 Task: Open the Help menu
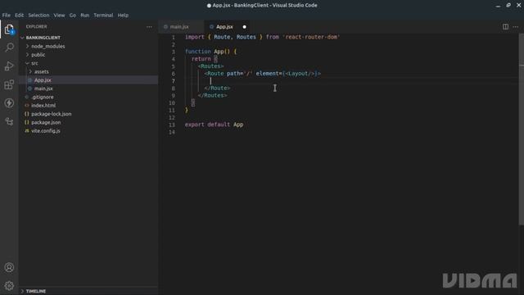pyautogui.click(x=123, y=15)
